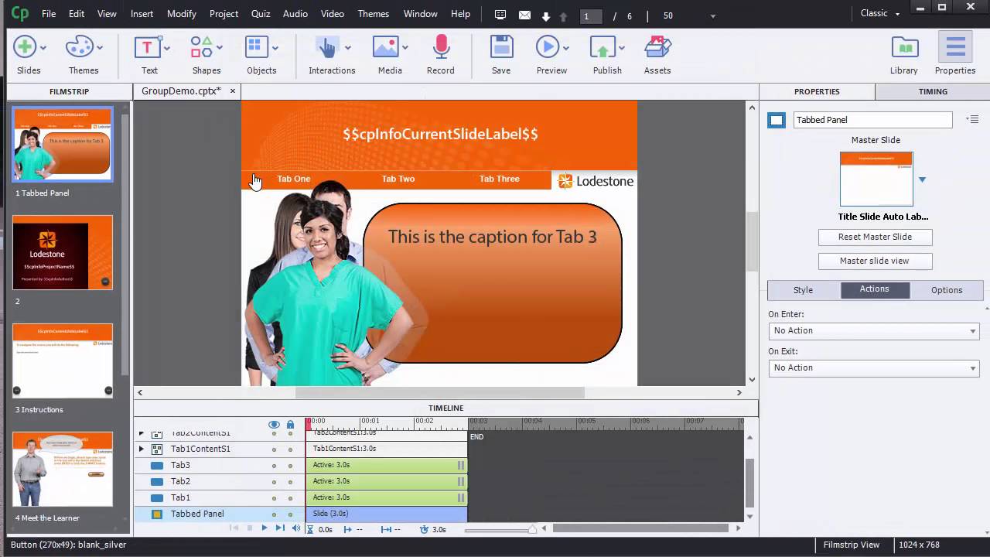Viewport: 990px width, 557px height.
Task: Click Reset Master Slide button
Action: [875, 237]
